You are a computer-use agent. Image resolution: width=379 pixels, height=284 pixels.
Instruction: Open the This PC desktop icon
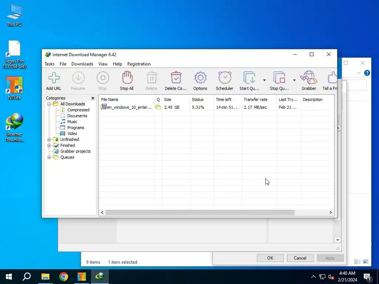(x=14, y=16)
